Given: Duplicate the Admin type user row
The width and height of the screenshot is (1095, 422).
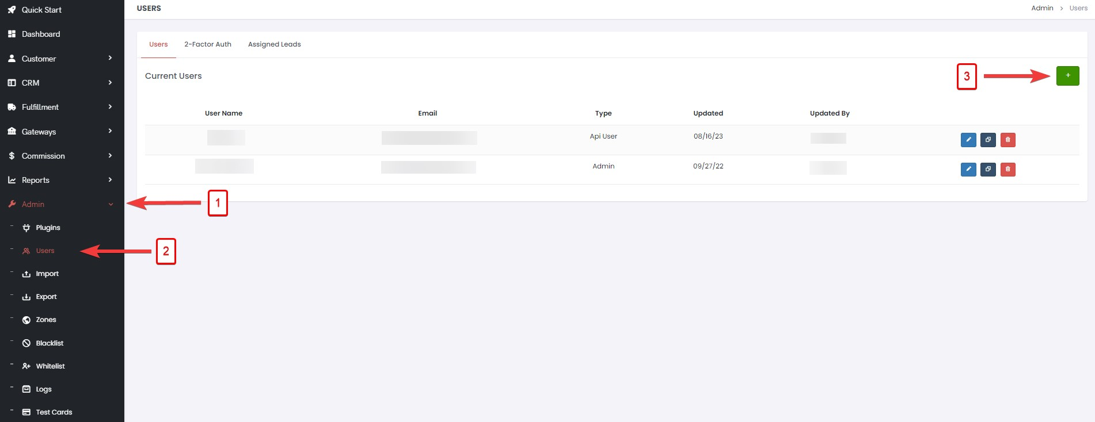Looking at the screenshot, I should tap(988, 170).
